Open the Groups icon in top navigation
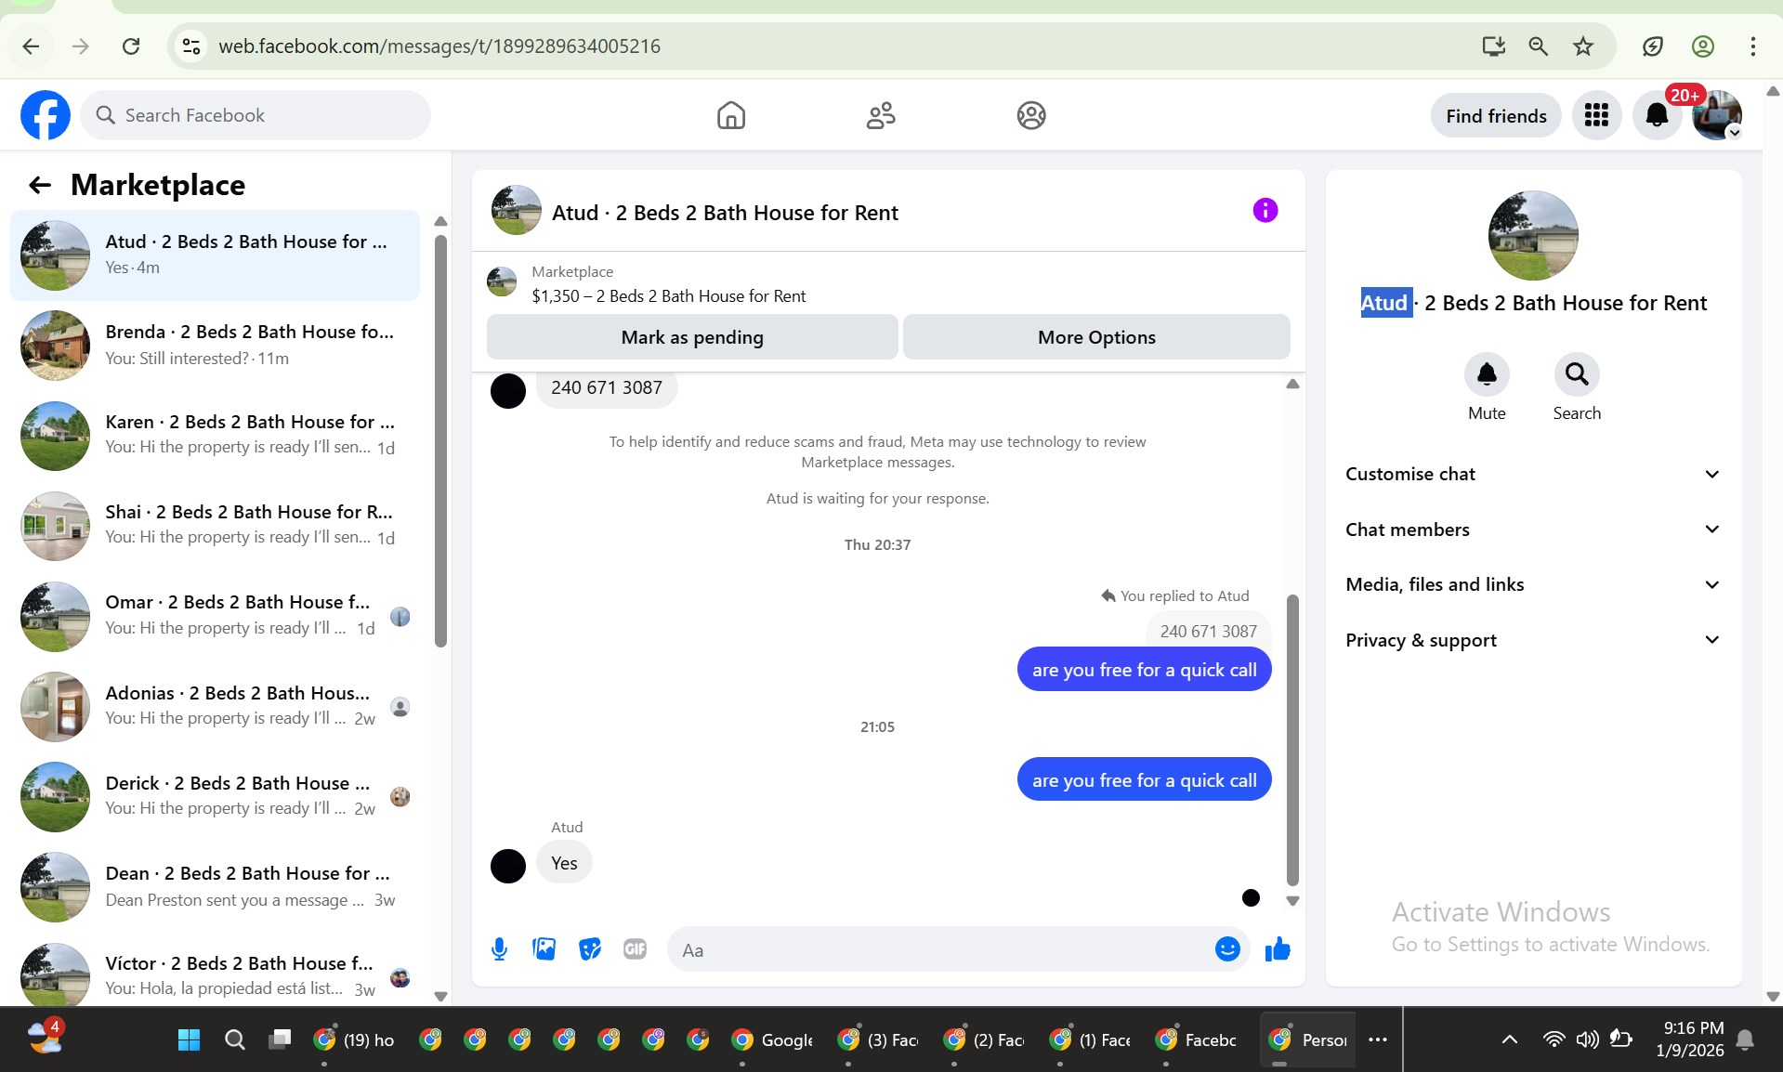 pos(1031,115)
